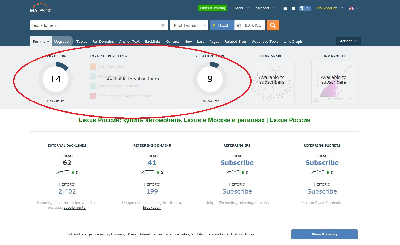Image resolution: width=400 pixels, height=245 pixels.
Task: Open the UK flag language selector
Action: point(354,8)
